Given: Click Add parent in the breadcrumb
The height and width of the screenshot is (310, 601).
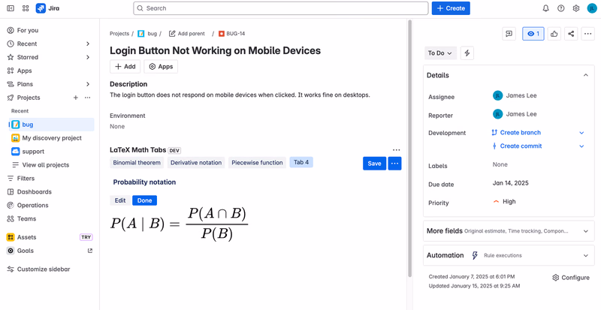Looking at the screenshot, I should coord(187,34).
